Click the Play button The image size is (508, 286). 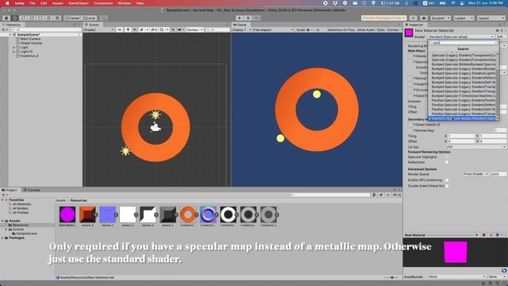pyautogui.click(x=240, y=18)
